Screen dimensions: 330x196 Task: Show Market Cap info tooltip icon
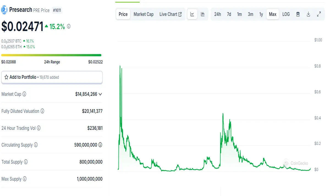[x=24, y=94]
